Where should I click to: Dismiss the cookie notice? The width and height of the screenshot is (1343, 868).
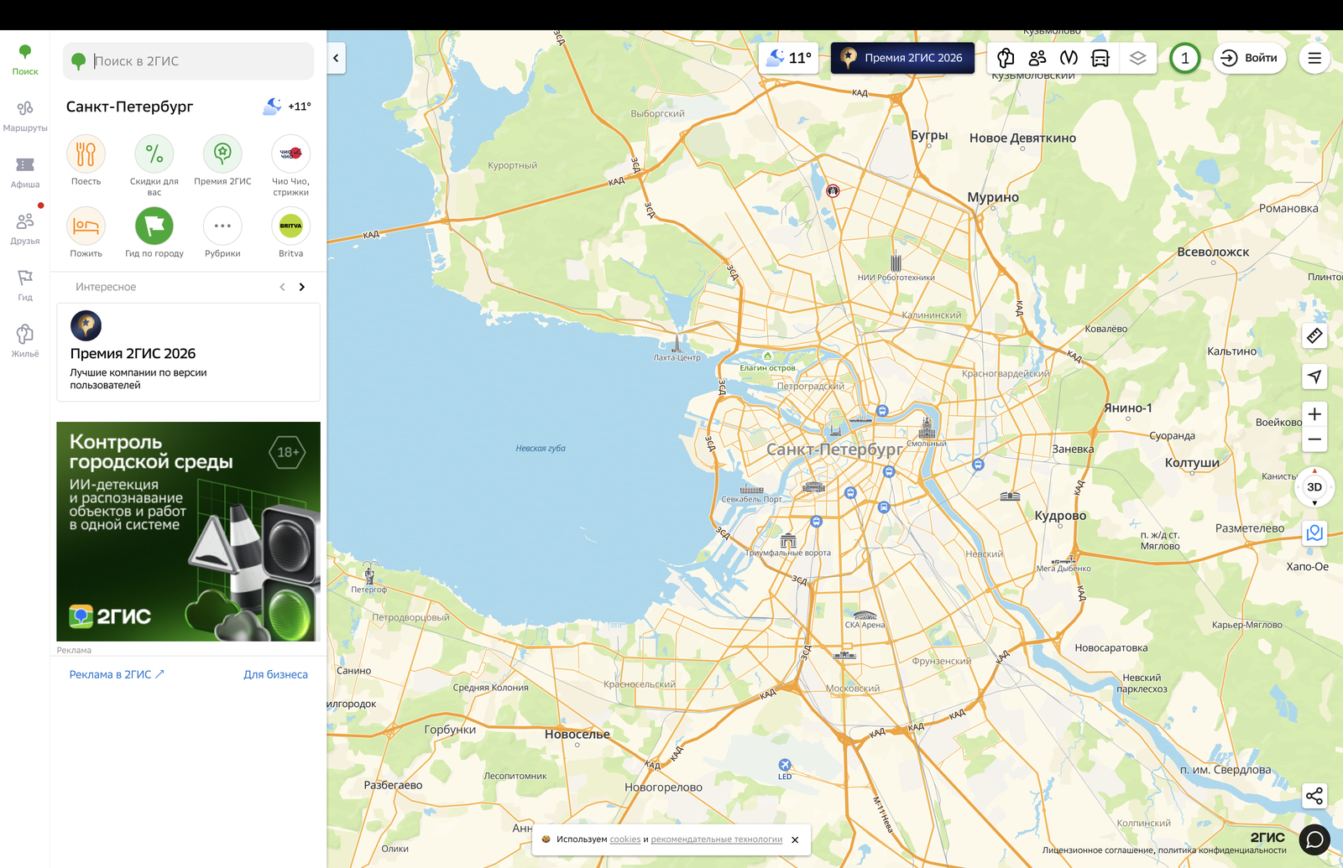795,839
